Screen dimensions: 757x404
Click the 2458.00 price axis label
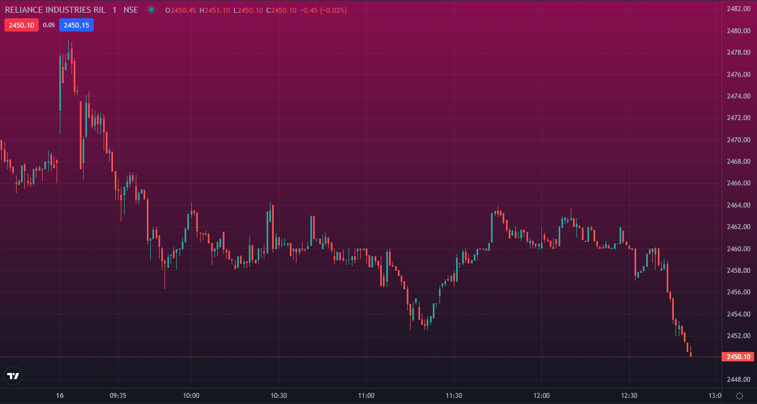tap(738, 271)
